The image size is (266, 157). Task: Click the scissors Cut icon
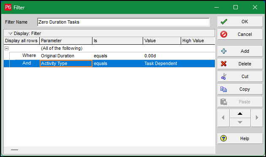pos(224,76)
